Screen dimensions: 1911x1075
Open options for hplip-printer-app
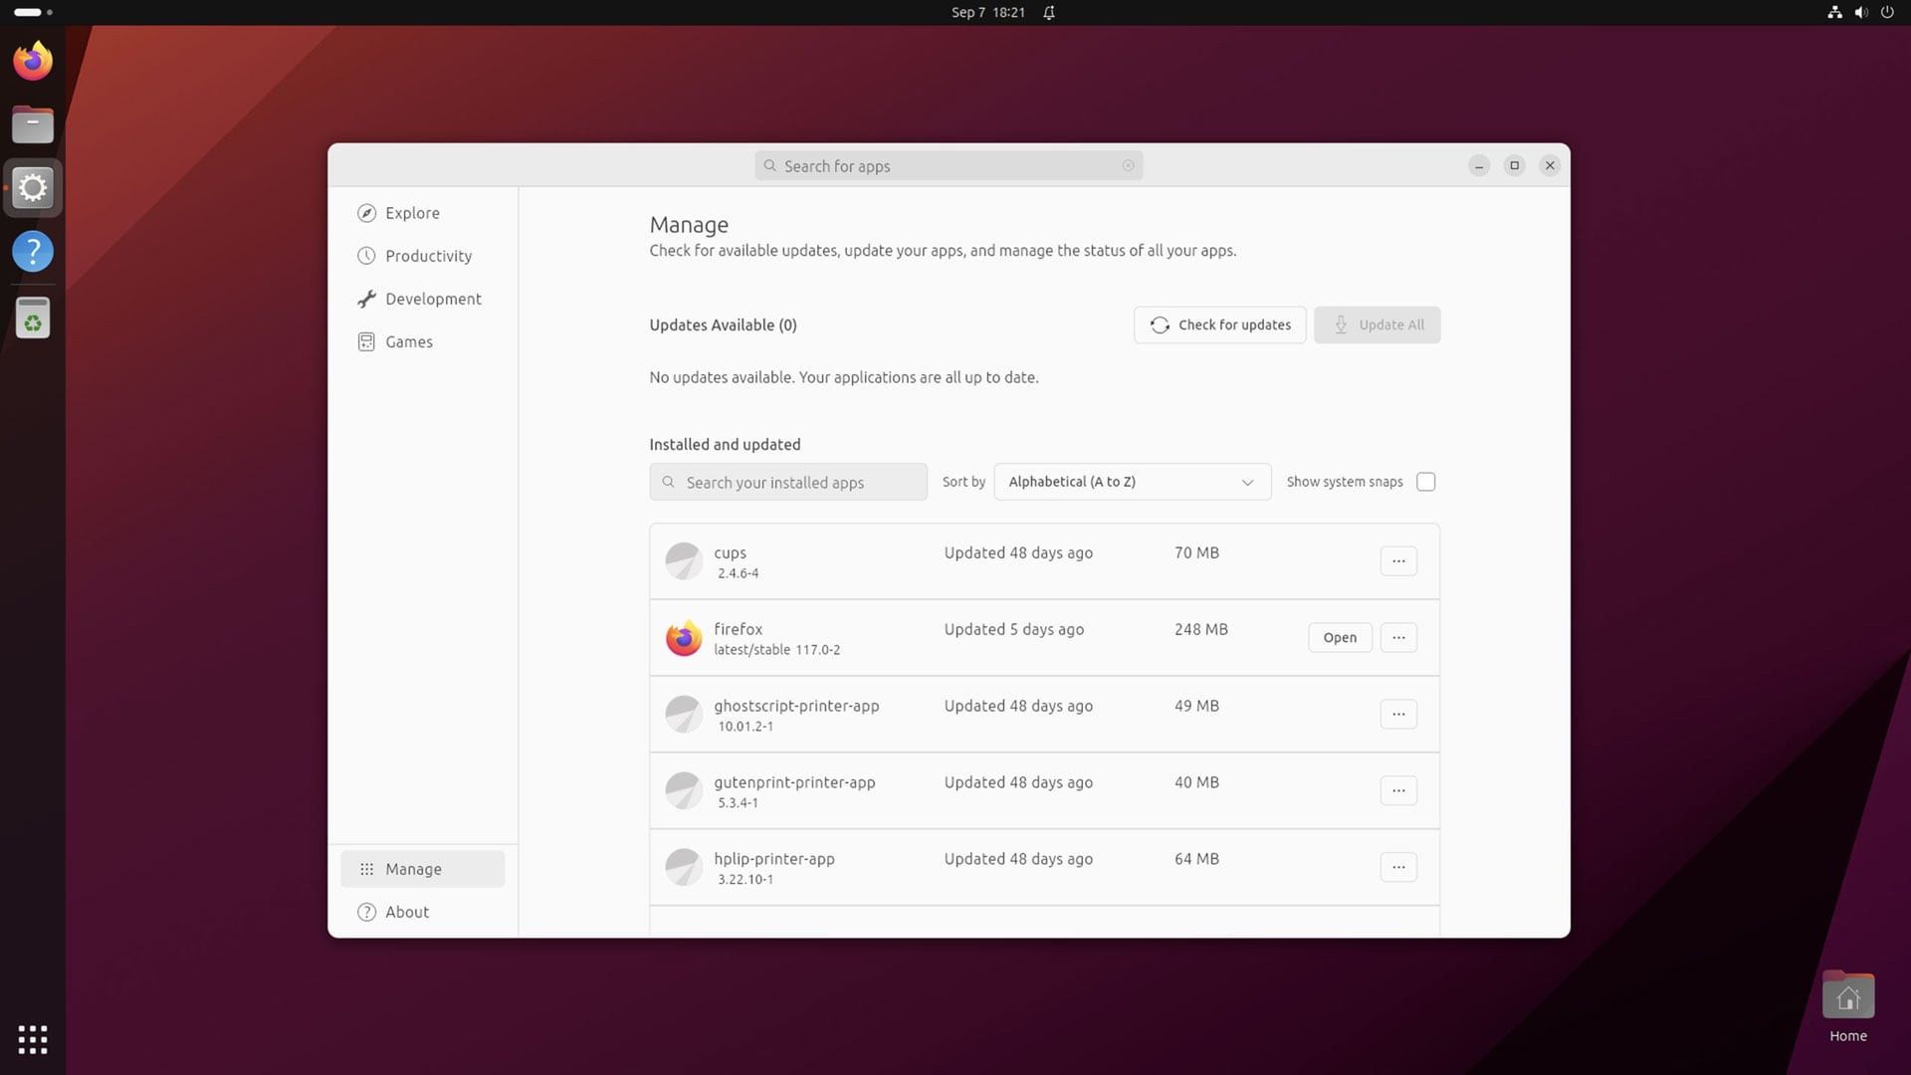tap(1397, 867)
